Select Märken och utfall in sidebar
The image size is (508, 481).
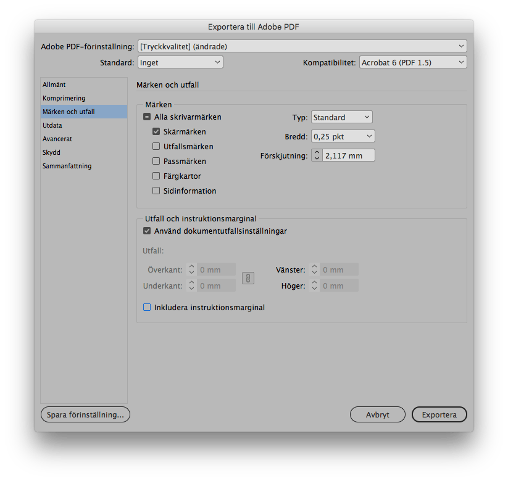click(x=83, y=112)
